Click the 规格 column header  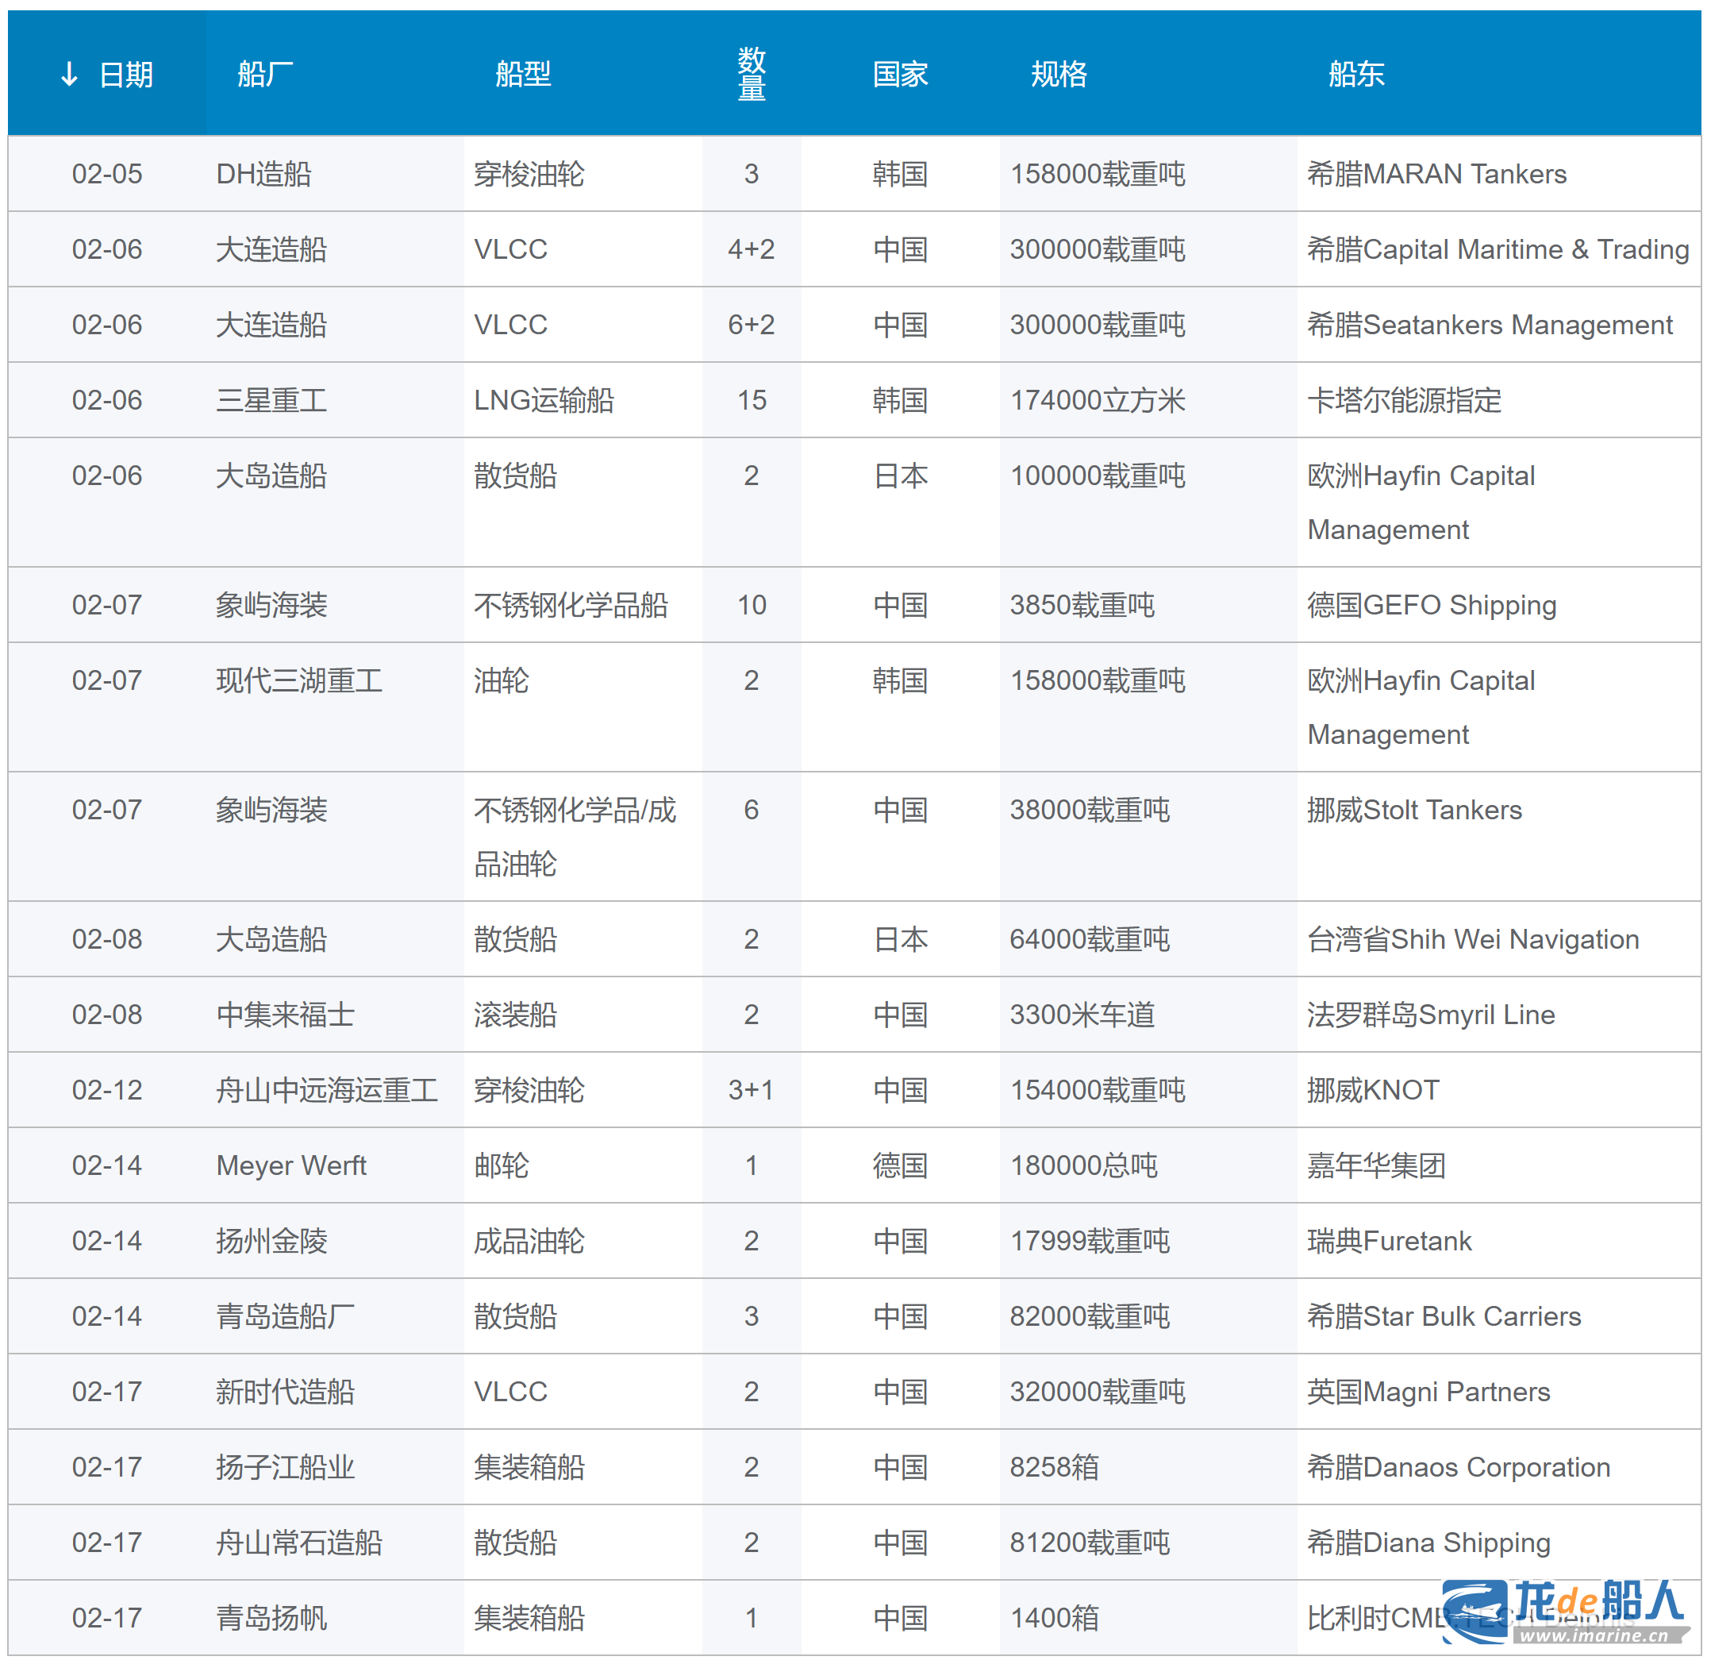(1059, 75)
